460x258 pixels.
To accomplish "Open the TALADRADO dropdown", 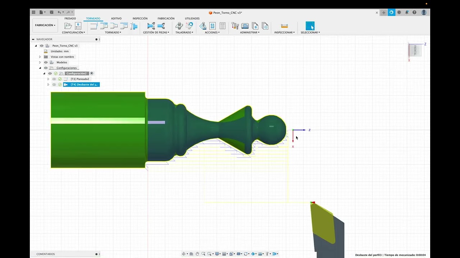I will pyautogui.click(x=184, y=32).
